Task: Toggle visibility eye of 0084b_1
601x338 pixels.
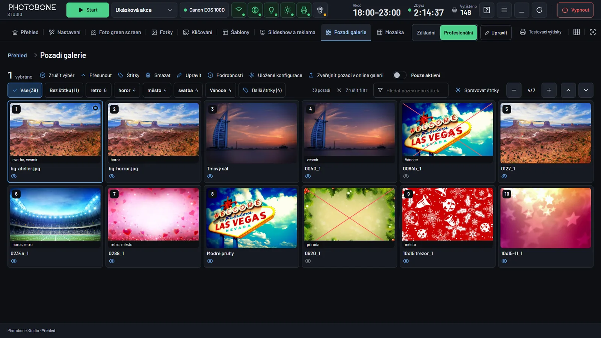Action: click(406, 176)
